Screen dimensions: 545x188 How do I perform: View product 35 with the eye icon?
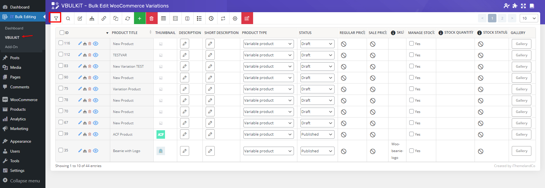click(x=96, y=151)
